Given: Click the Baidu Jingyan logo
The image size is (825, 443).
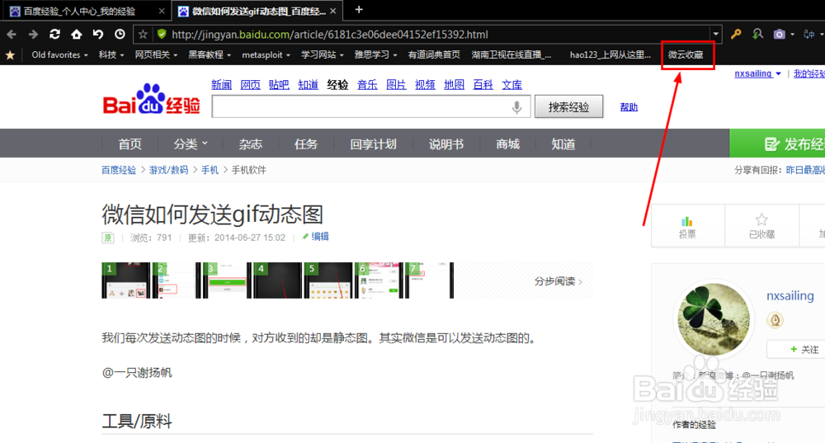Looking at the screenshot, I should 152,99.
